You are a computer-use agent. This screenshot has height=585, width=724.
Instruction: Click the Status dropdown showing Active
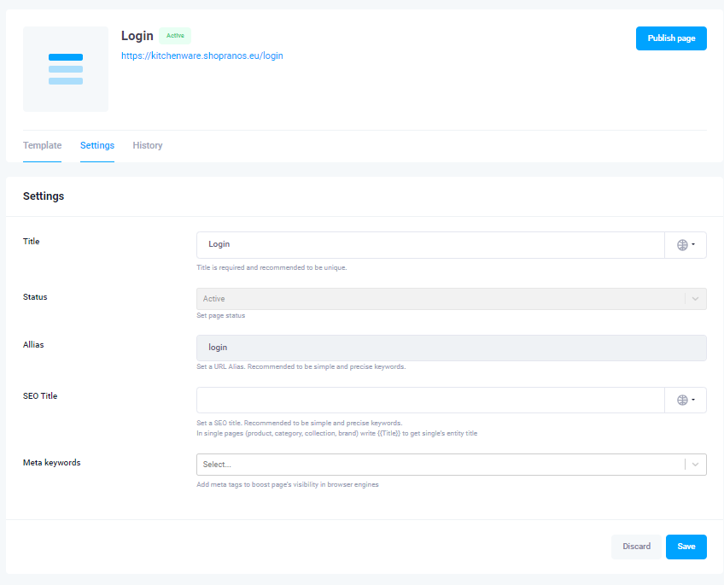(440, 299)
